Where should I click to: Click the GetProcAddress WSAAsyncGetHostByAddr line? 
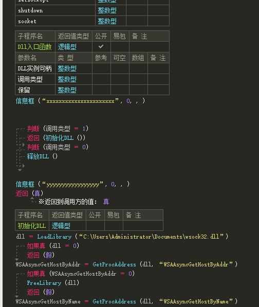pos(126,264)
